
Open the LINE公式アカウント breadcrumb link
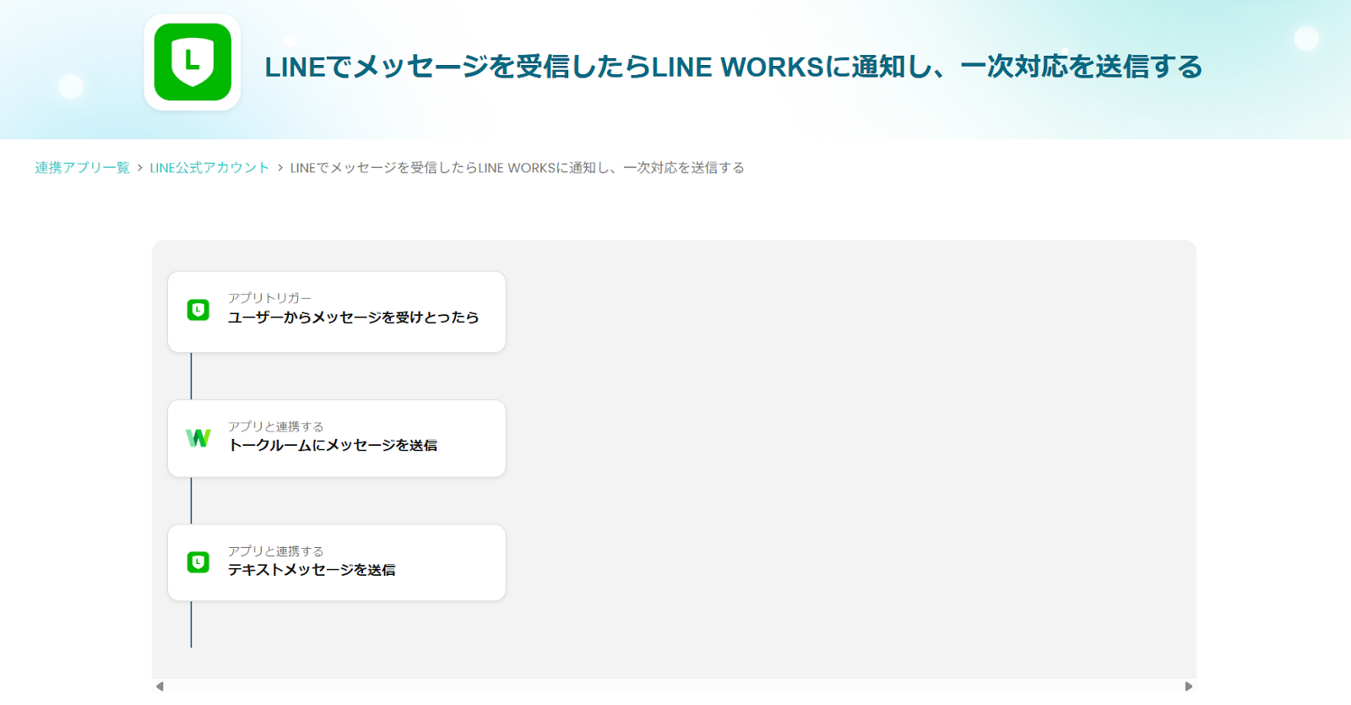click(209, 168)
